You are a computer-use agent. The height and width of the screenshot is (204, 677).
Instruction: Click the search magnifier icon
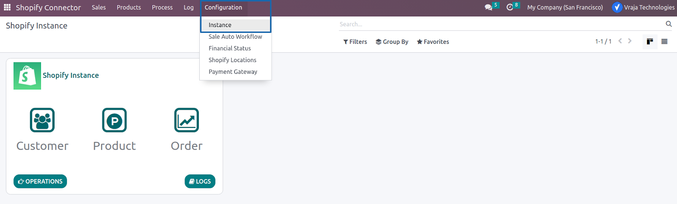pyautogui.click(x=669, y=24)
